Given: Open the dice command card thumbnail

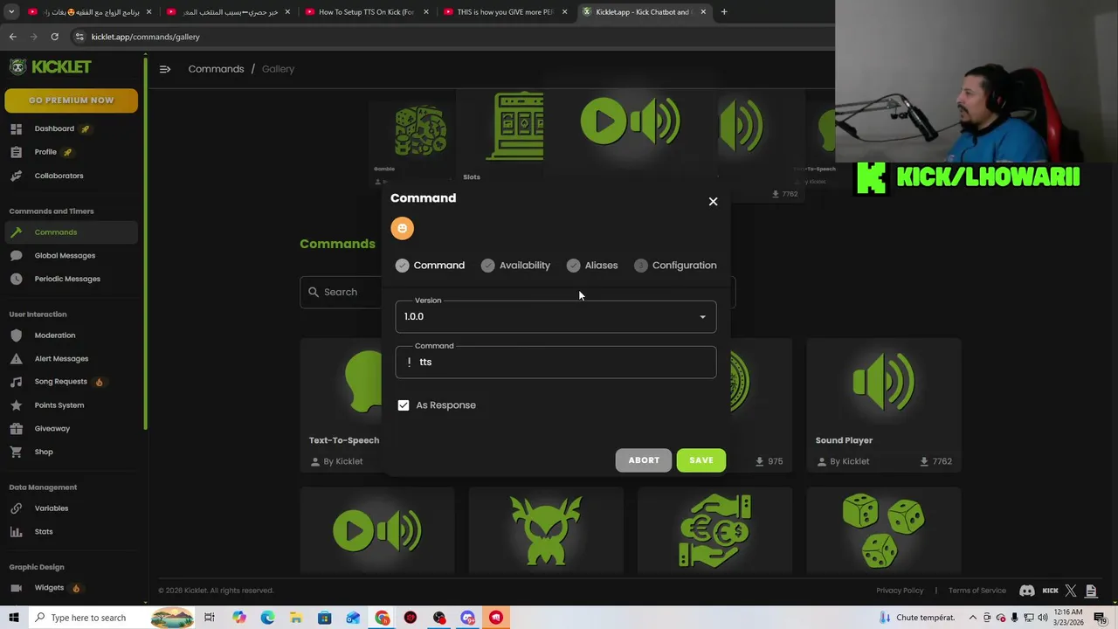Looking at the screenshot, I should tap(884, 530).
